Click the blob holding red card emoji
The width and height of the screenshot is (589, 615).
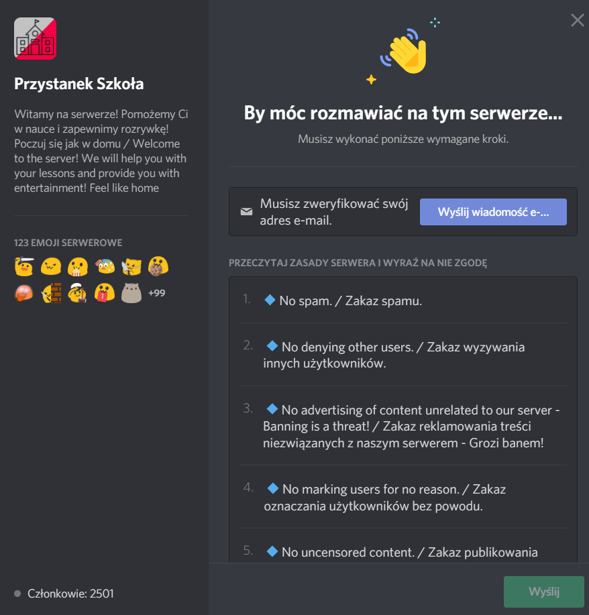pos(104,293)
